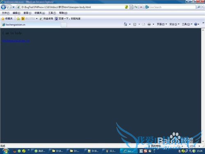Image resolution: width=205 pixels, height=154 pixels.
Task: Click the 完成 status bar text
Action: 3,146
